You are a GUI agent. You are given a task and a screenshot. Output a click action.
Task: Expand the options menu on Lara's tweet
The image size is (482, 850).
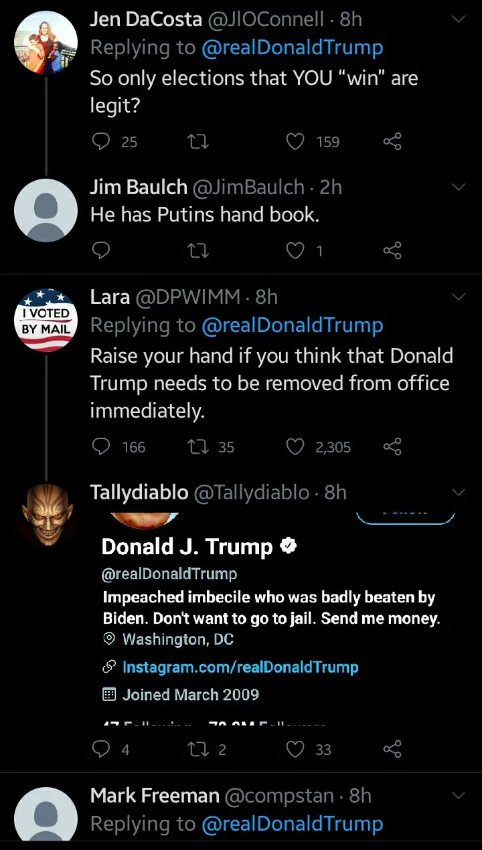click(x=459, y=296)
